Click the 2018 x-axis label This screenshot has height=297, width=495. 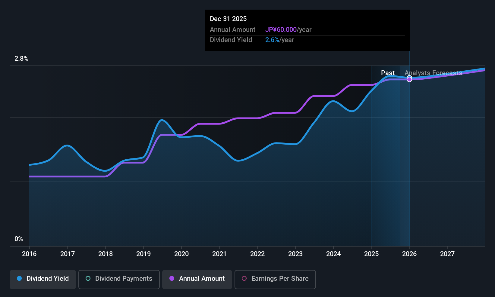coord(106,254)
